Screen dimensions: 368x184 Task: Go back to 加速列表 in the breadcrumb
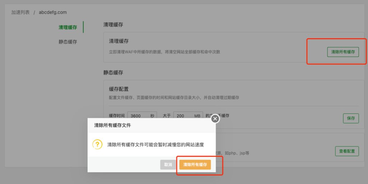click(x=20, y=13)
